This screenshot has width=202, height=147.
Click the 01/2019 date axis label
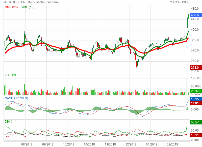(x=152, y=144)
